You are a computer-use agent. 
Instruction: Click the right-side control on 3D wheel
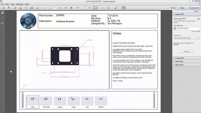click(x=34, y=21)
